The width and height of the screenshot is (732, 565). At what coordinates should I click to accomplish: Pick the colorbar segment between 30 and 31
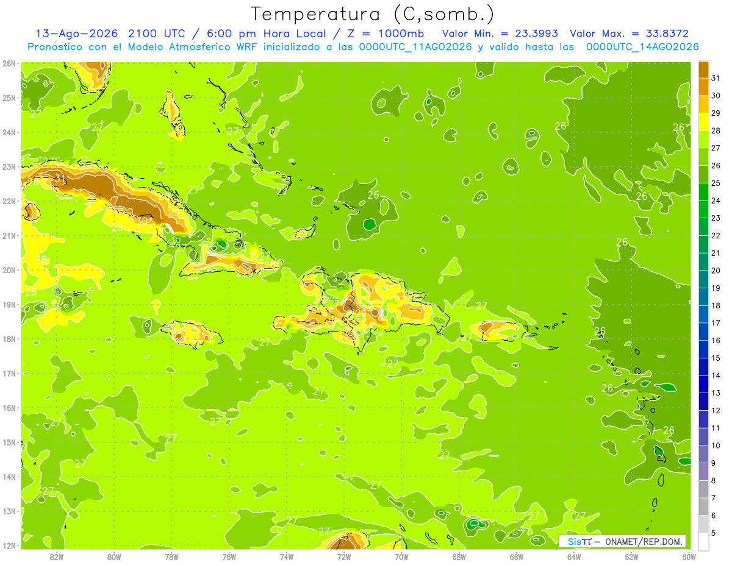tap(703, 87)
